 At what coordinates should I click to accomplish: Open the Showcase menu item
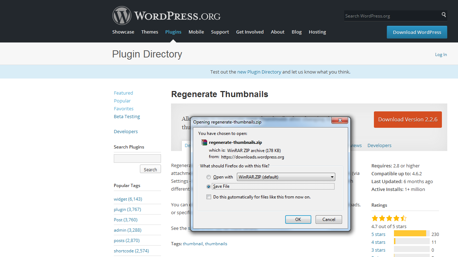click(123, 32)
